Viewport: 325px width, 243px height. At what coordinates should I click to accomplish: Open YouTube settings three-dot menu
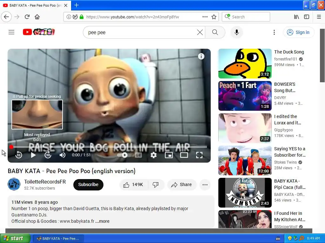274,32
